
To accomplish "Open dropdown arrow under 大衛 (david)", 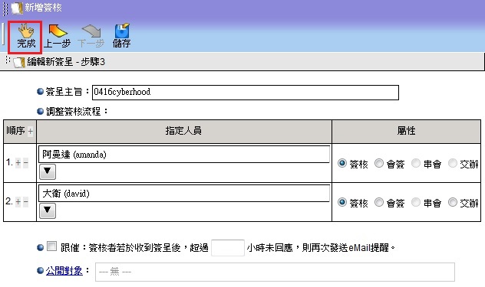I will click(x=48, y=210).
